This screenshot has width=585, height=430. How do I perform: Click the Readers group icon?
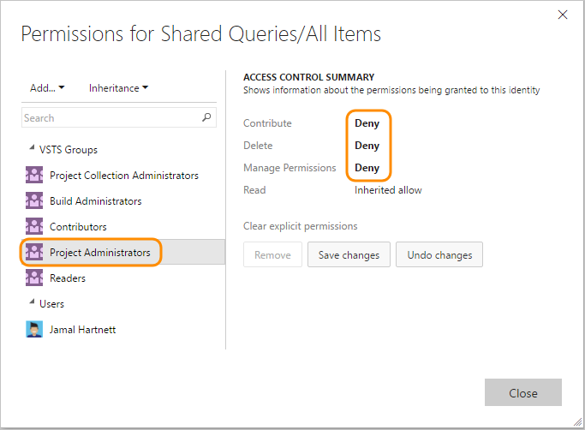tap(34, 278)
